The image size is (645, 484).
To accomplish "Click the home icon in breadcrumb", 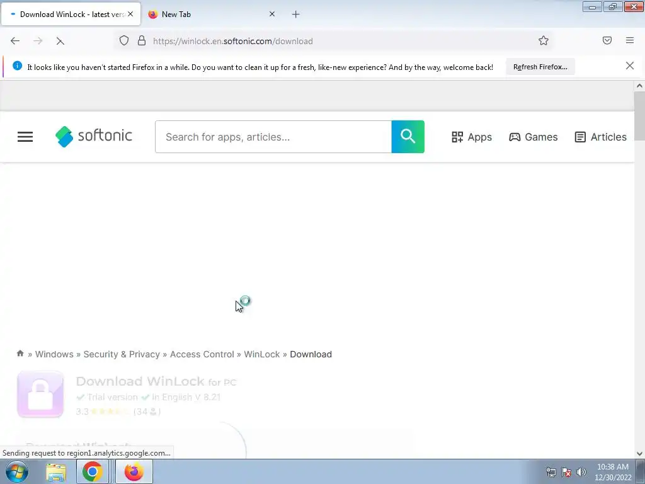I will (20, 354).
